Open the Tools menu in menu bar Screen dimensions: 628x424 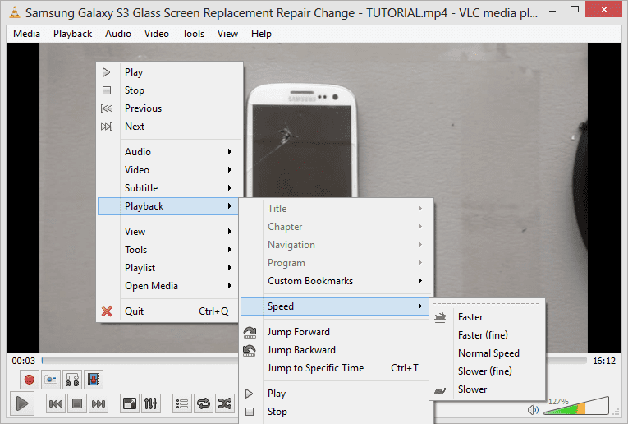pyautogui.click(x=194, y=34)
